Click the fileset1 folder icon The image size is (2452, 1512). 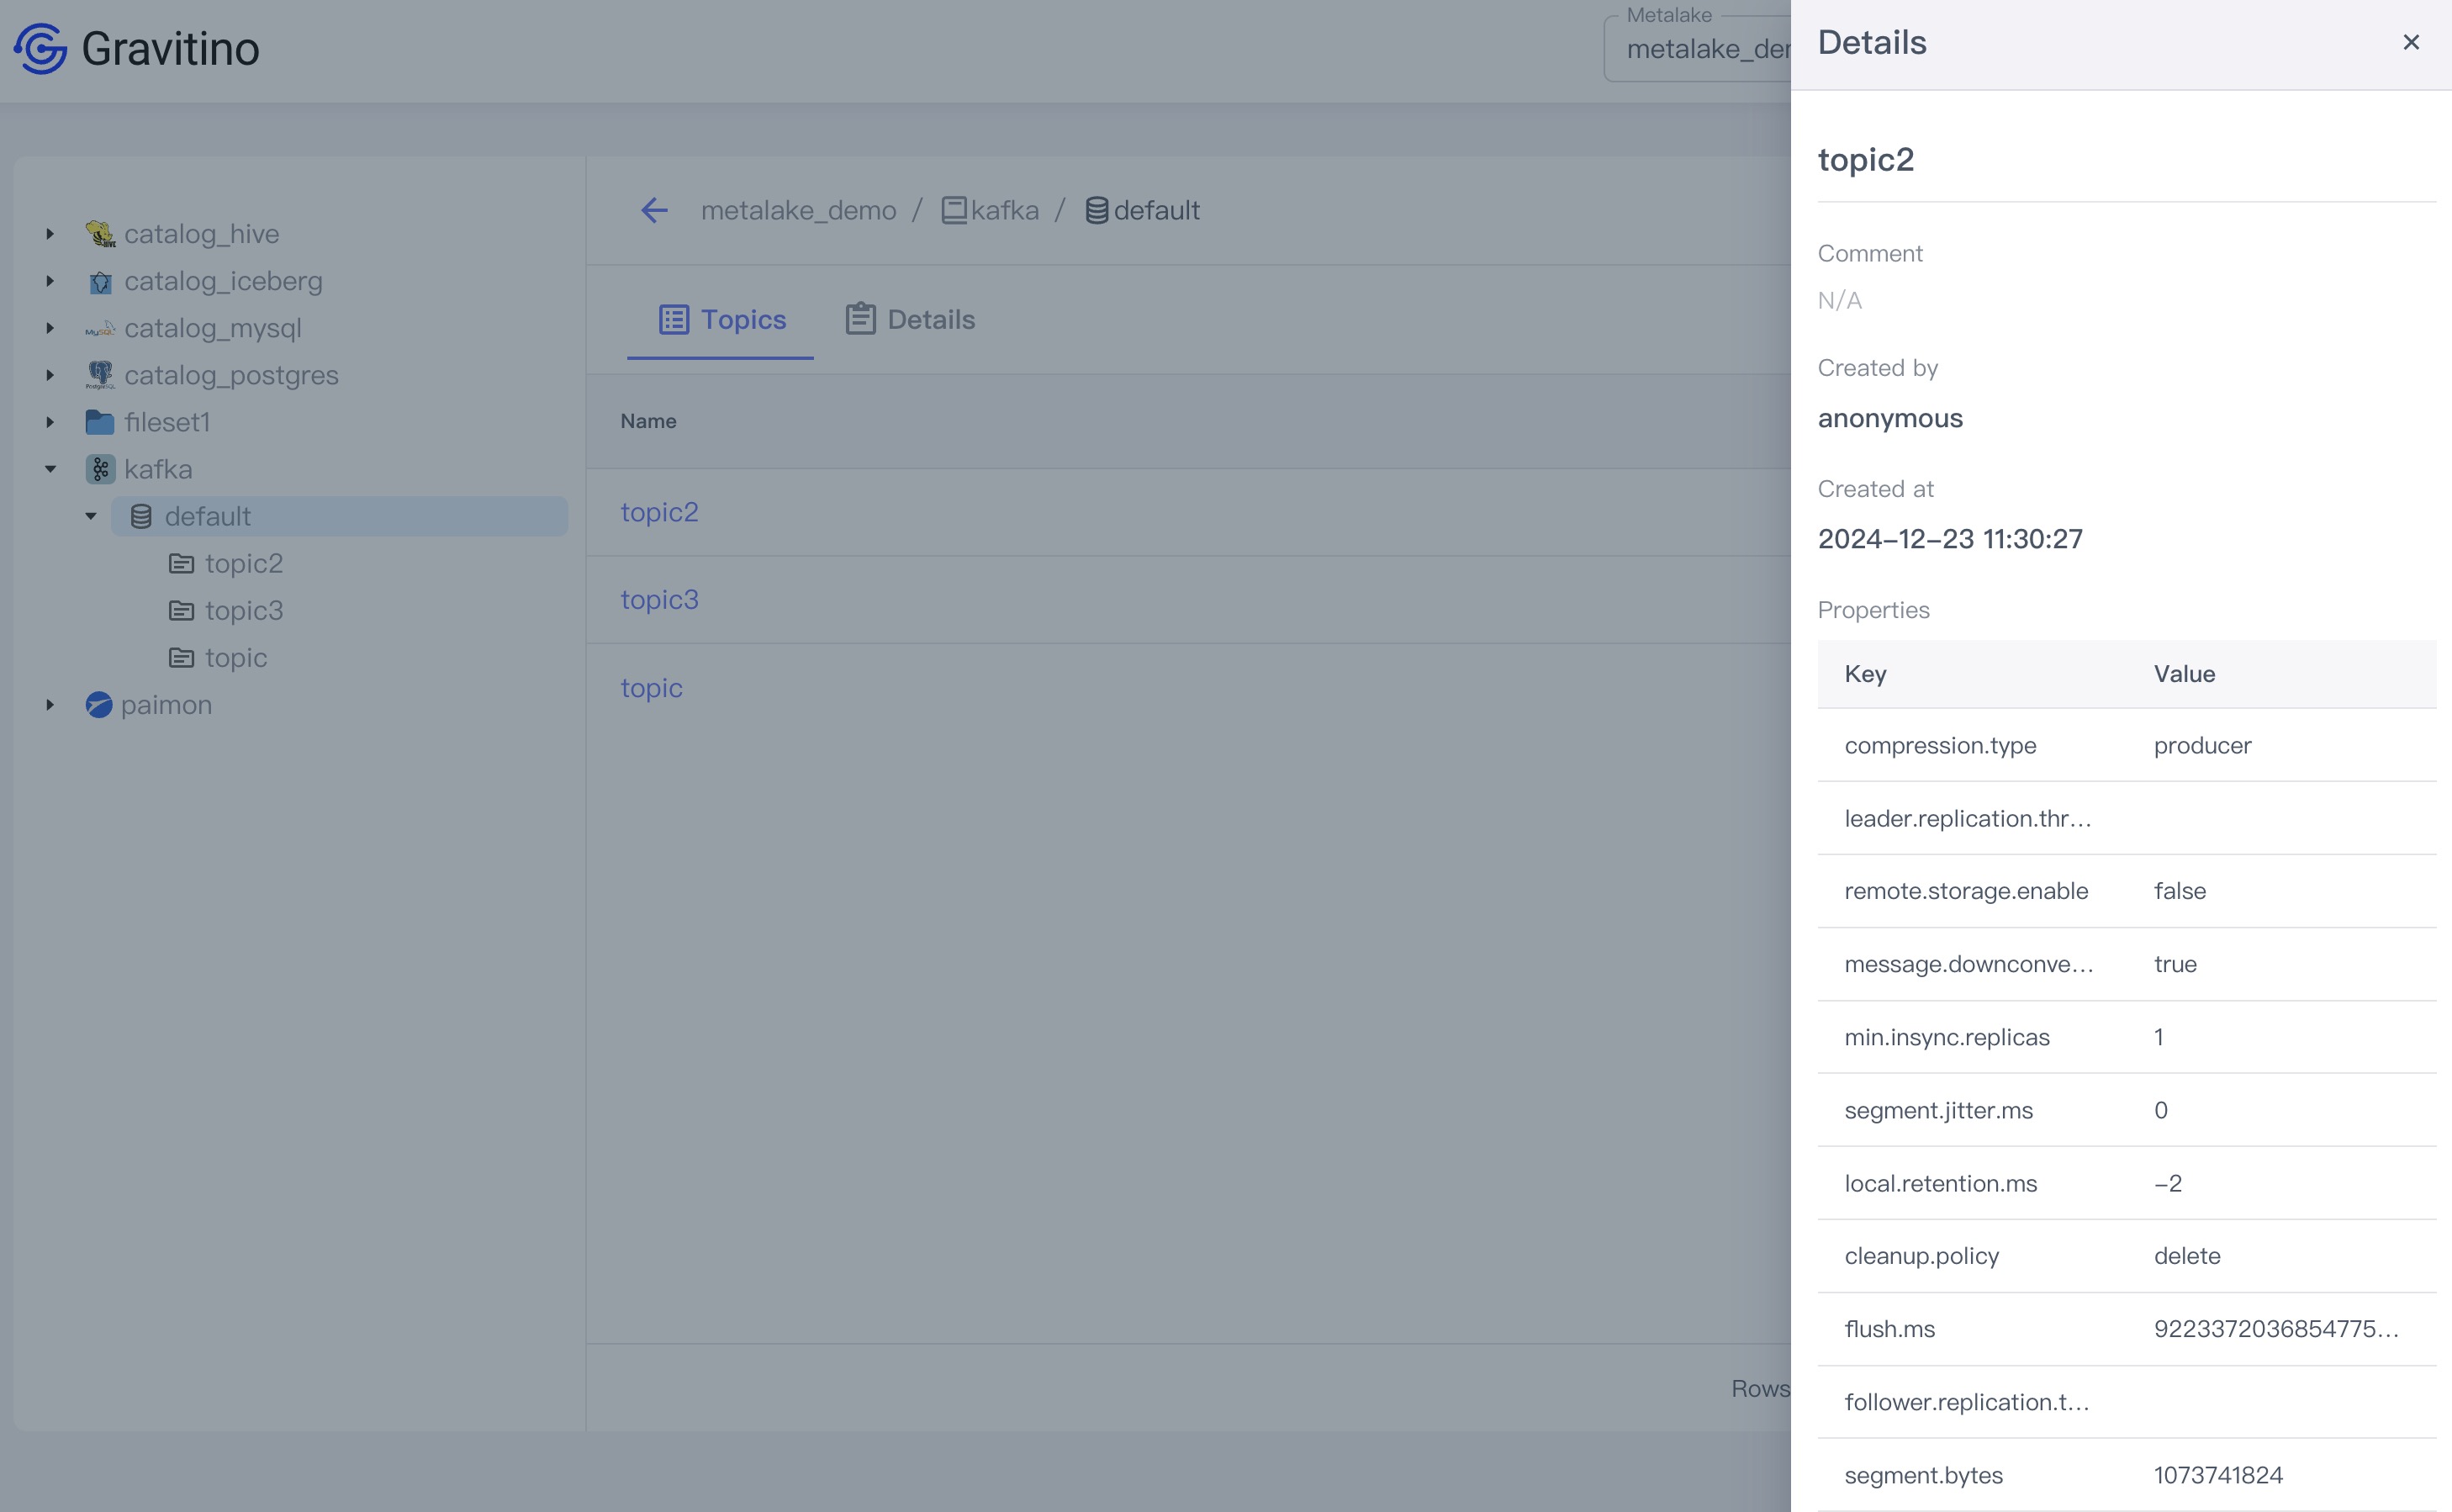(100, 422)
